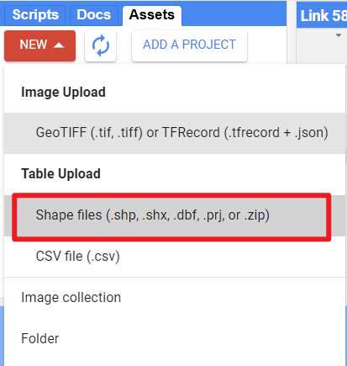Image resolution: width=347 pixels, height=366 pixels.
Task: Collapse the NEW menu via its white caret
Action: (x=59, y=45)
